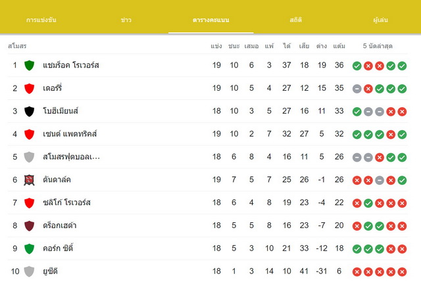Viewport: 421px width, 284px height.
Task: Click แชมร็อค โรเวอร์ส' most recent win icon
Action: tap(402, 66)
